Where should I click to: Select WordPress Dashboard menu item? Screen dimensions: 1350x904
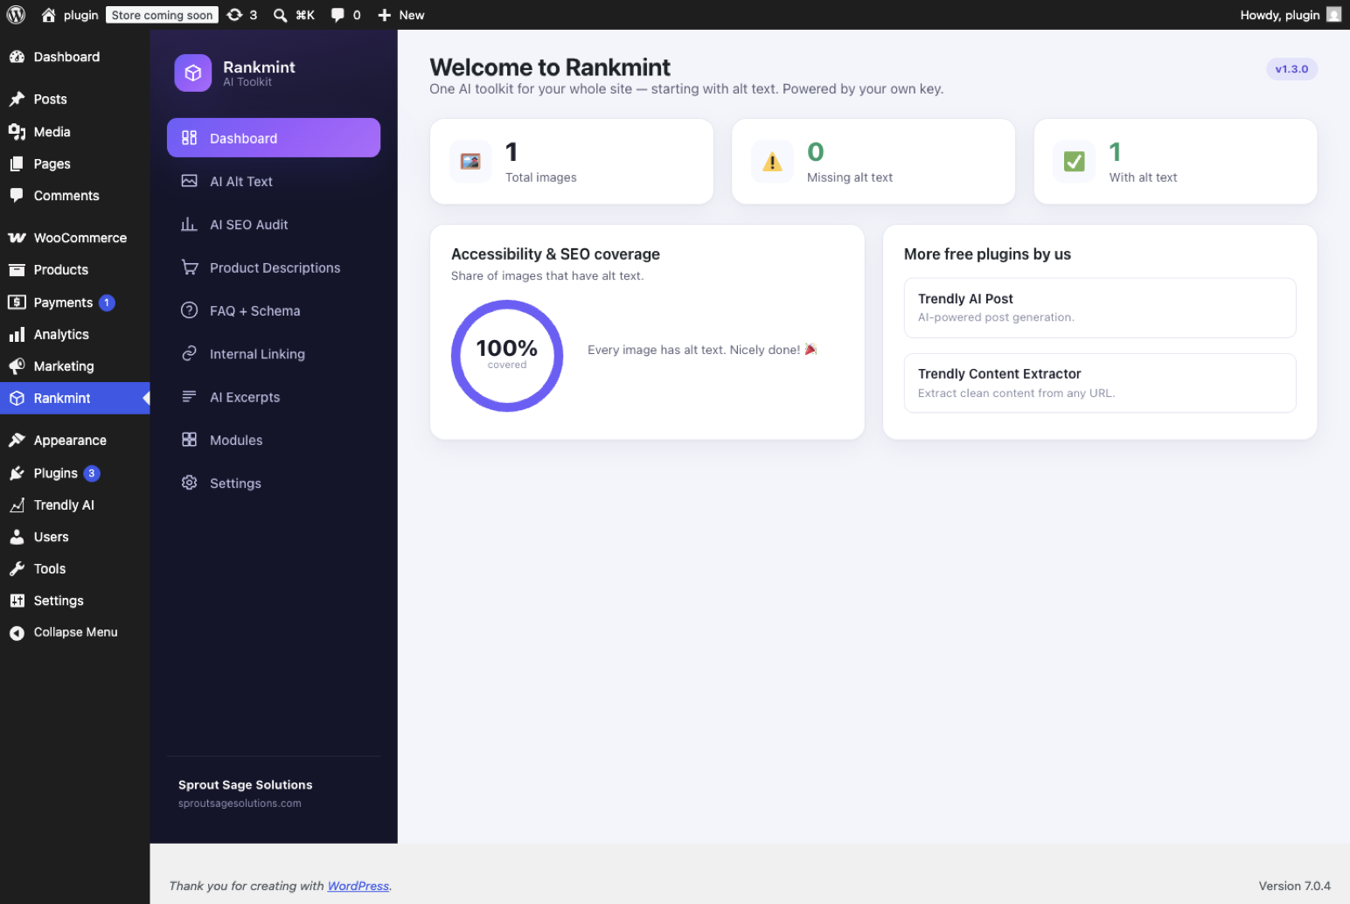point(75,57)
